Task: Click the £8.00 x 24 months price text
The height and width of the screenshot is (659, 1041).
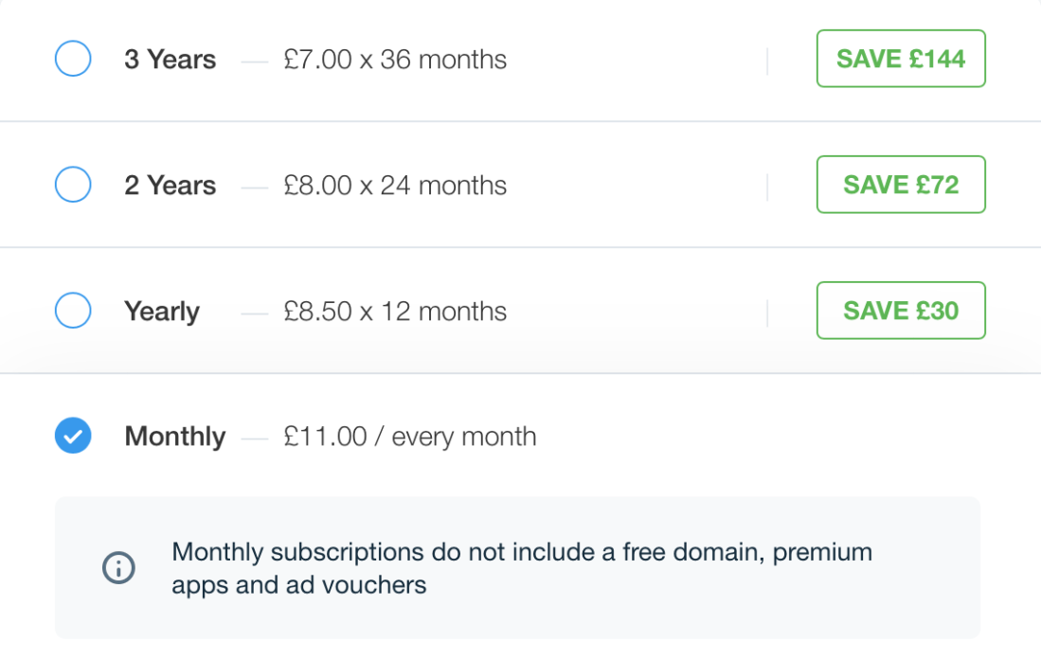Action: click(x=395, y=186)
